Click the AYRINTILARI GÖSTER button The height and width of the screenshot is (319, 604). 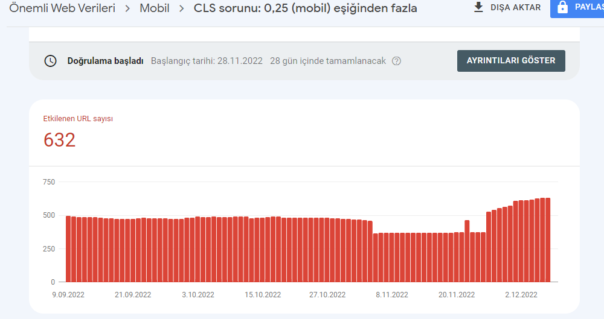511,61
